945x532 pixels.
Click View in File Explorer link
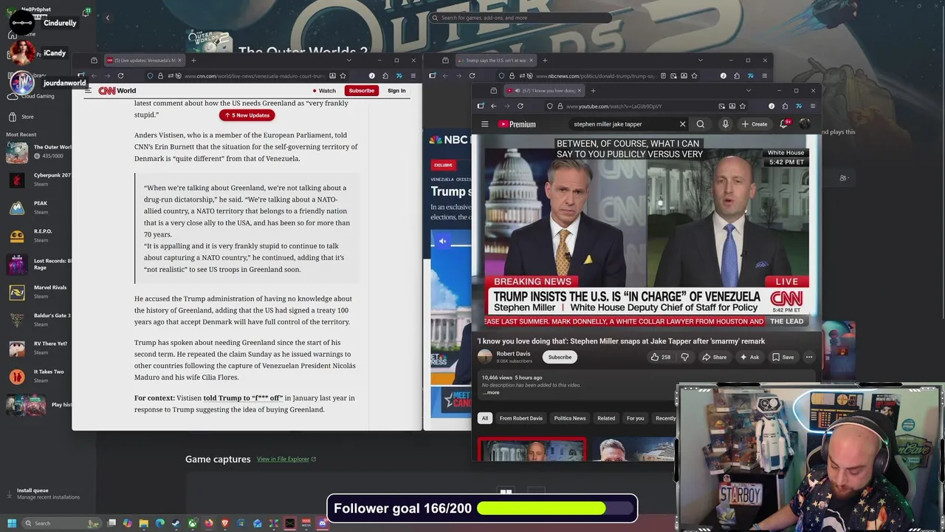[x=286, y=459]
